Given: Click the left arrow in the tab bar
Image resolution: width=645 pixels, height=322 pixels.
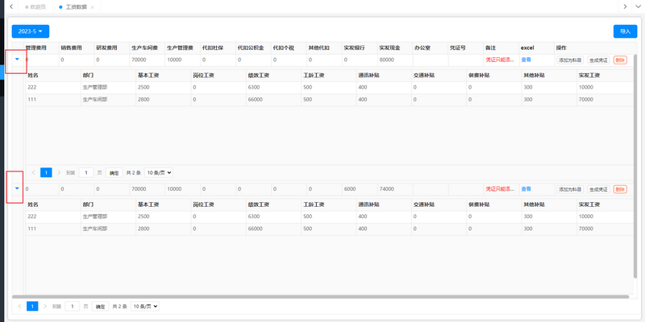Looking at the screenshot, I should click(x=11, y=6).
